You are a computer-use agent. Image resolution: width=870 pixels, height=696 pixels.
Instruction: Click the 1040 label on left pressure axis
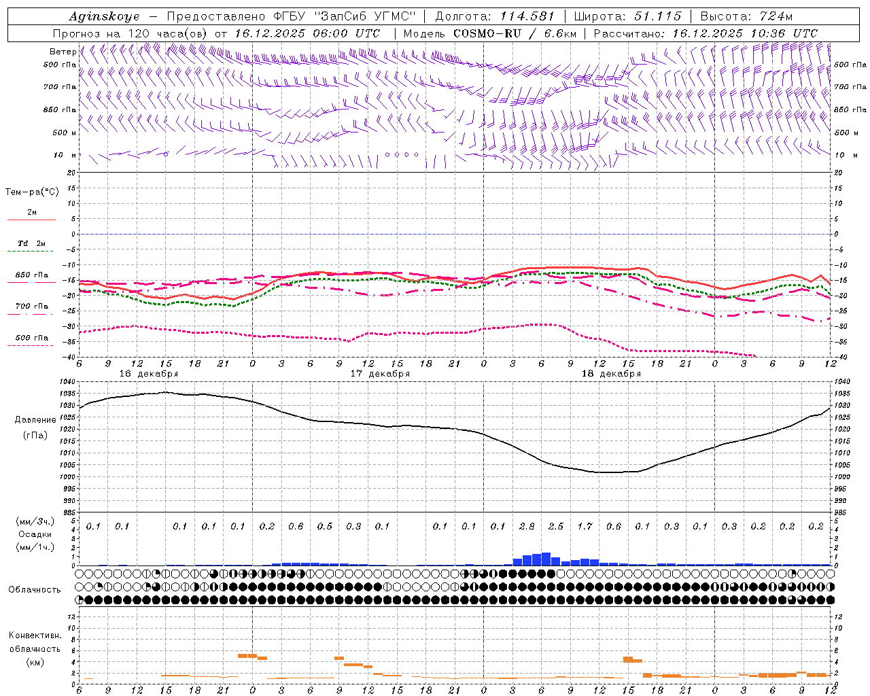(x=67, y=382)
